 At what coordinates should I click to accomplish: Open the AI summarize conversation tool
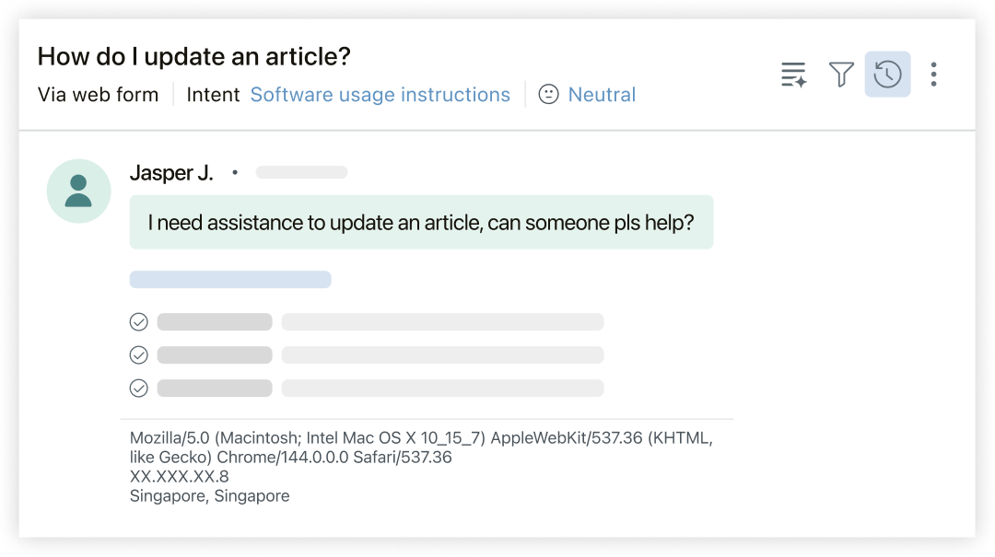[793, 75]
